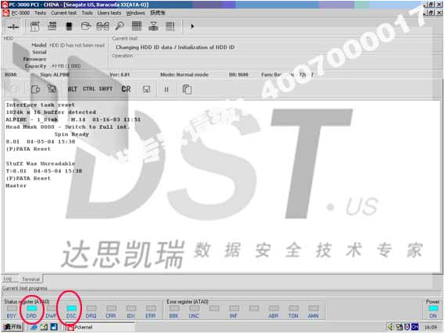This screenshot has height=334, width=445.
Task: Click the utility sheet icon in main toolbar
Action: pyautogui.click(x=34, y=27)
